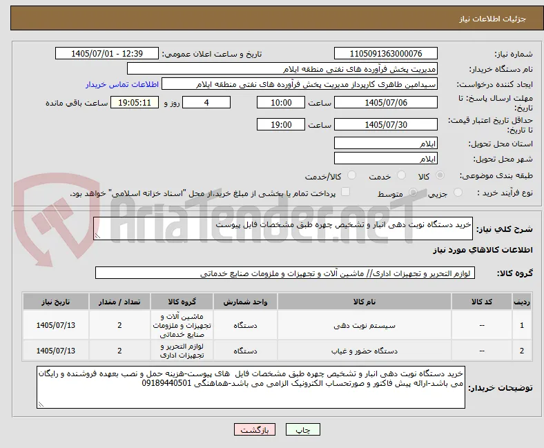Click the اطلاعات کالاهای مورد نیاز section heading
This screenshot has height=448, width=544.
click(x=483, y=250)
